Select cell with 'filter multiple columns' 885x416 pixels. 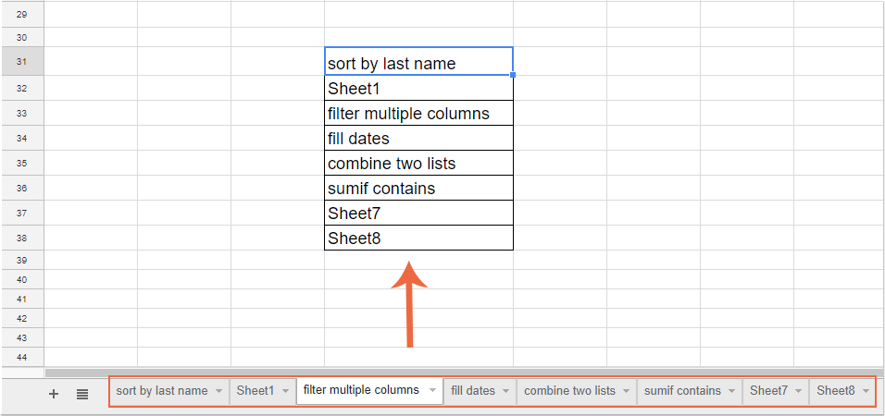point(418,113)
